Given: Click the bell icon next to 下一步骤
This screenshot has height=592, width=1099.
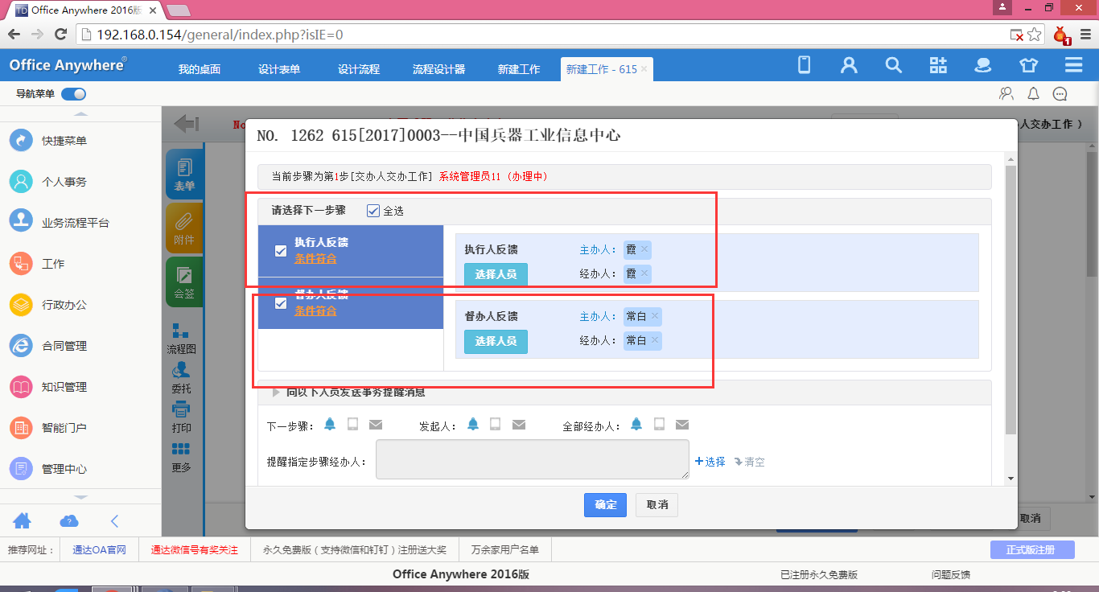Looking at the screenshot, I should [x=330, y=425].
